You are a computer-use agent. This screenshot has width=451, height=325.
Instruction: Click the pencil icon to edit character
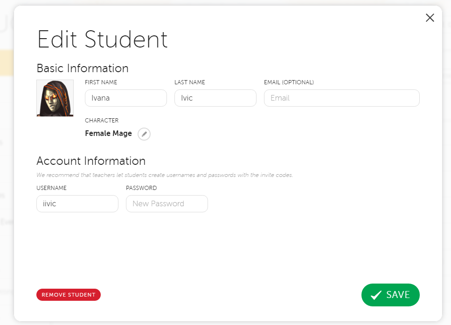[x=144, y=134]
